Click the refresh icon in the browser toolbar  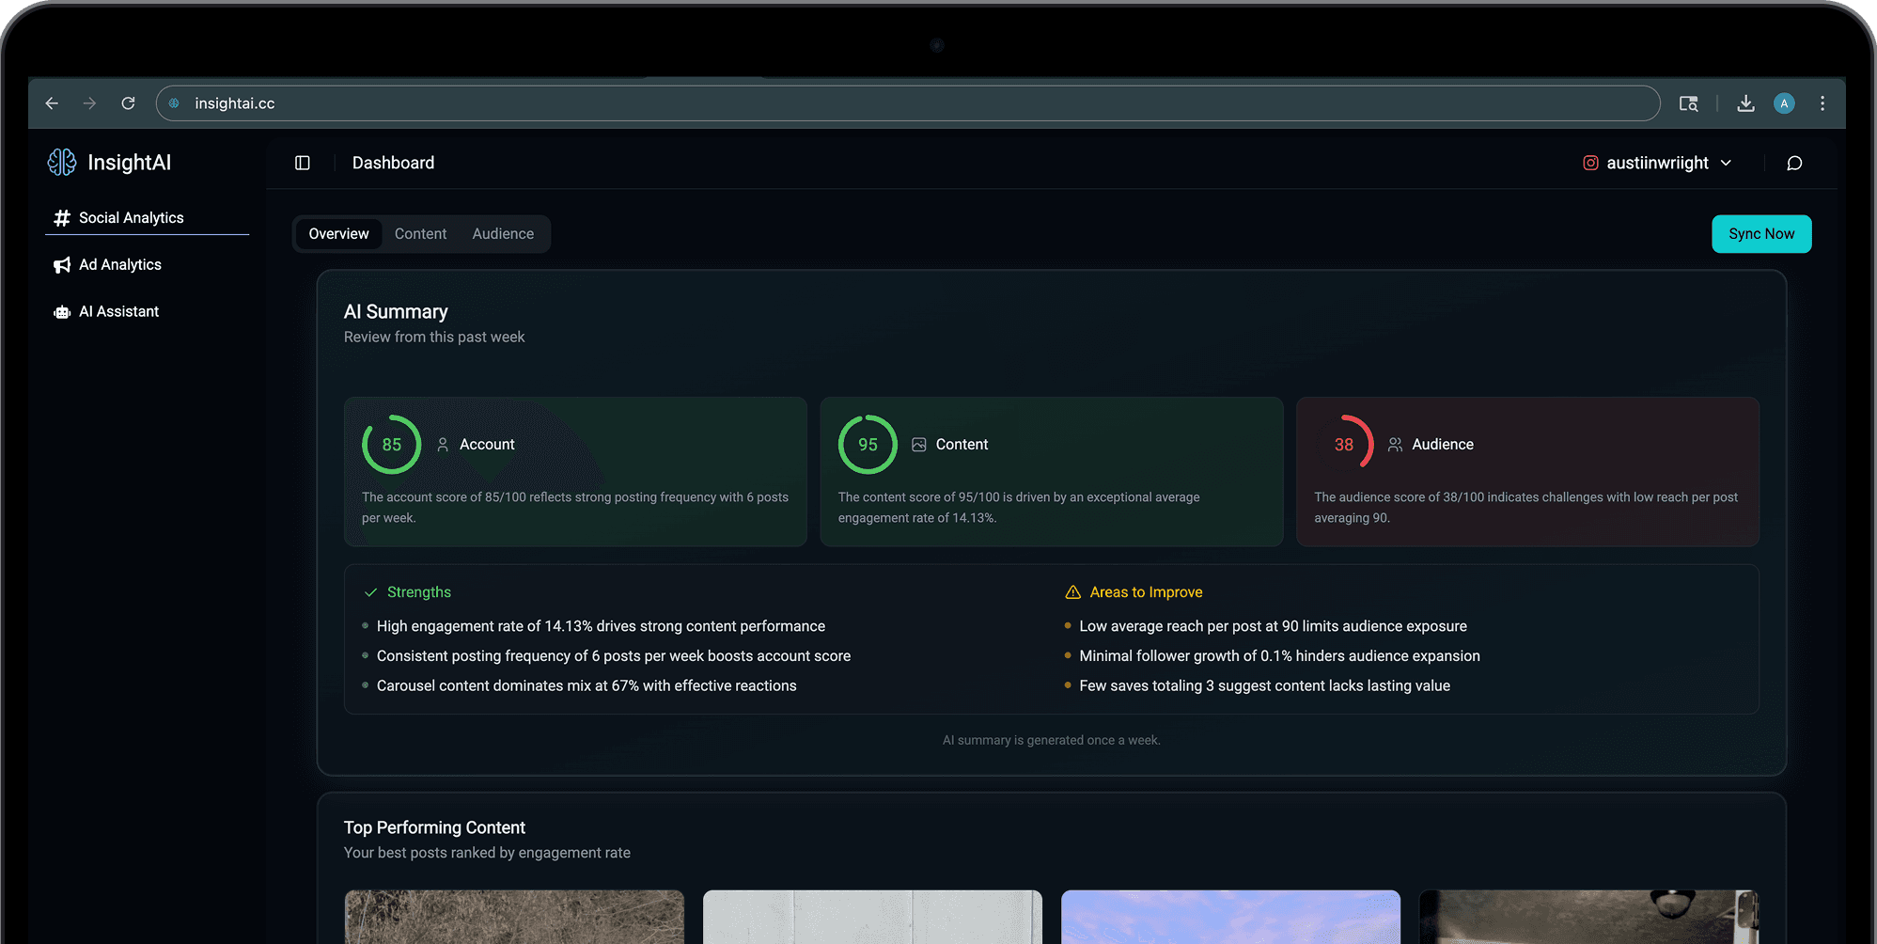[x=128, y=103]
